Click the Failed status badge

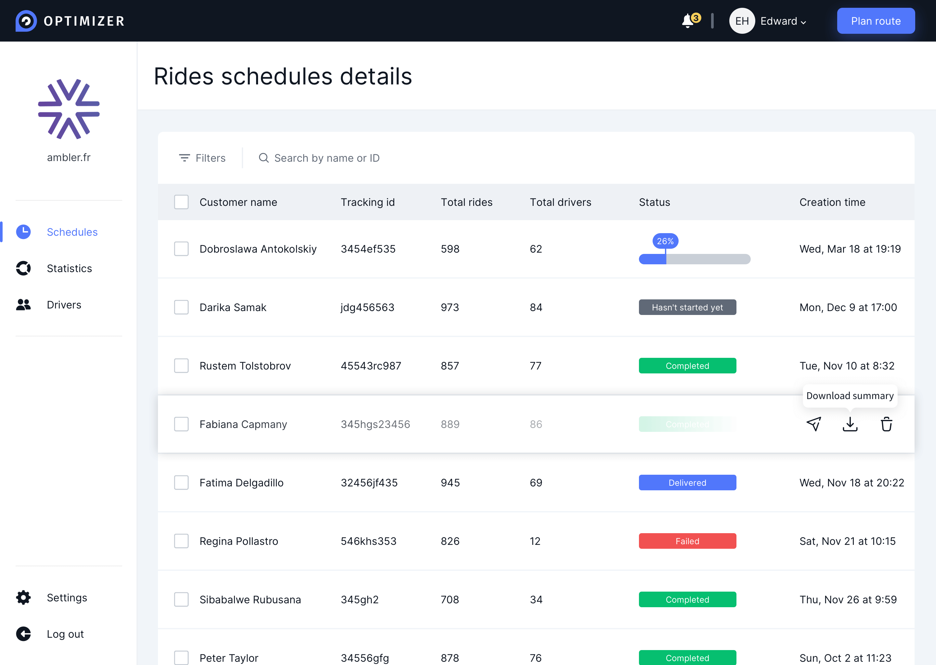point(687,541)
